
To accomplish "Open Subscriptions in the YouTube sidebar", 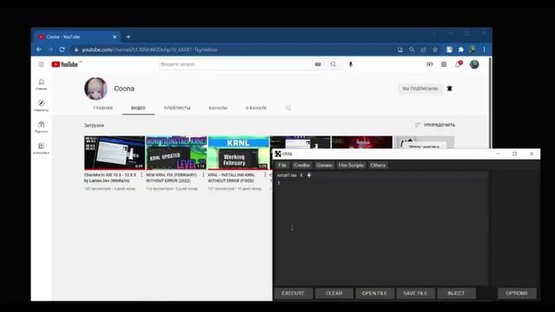I will (42, 127).
